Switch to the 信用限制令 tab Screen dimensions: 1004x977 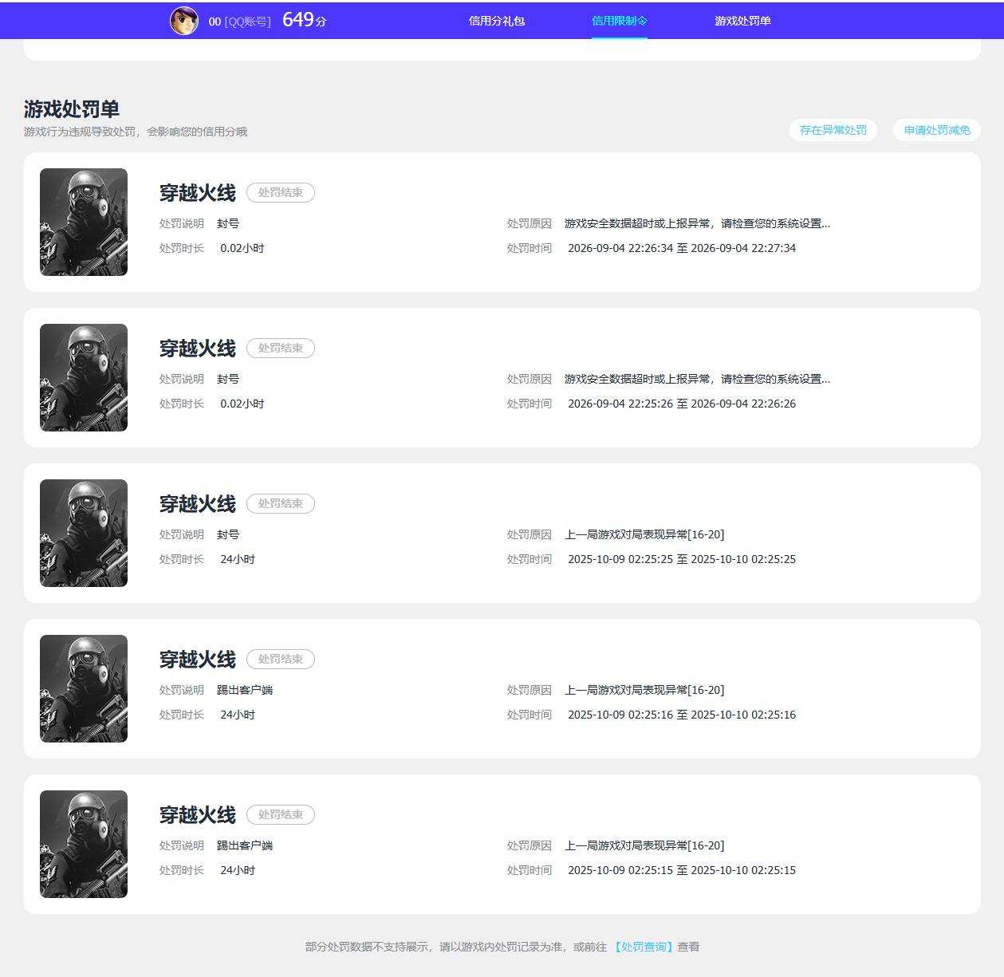(x=620, y=21)
